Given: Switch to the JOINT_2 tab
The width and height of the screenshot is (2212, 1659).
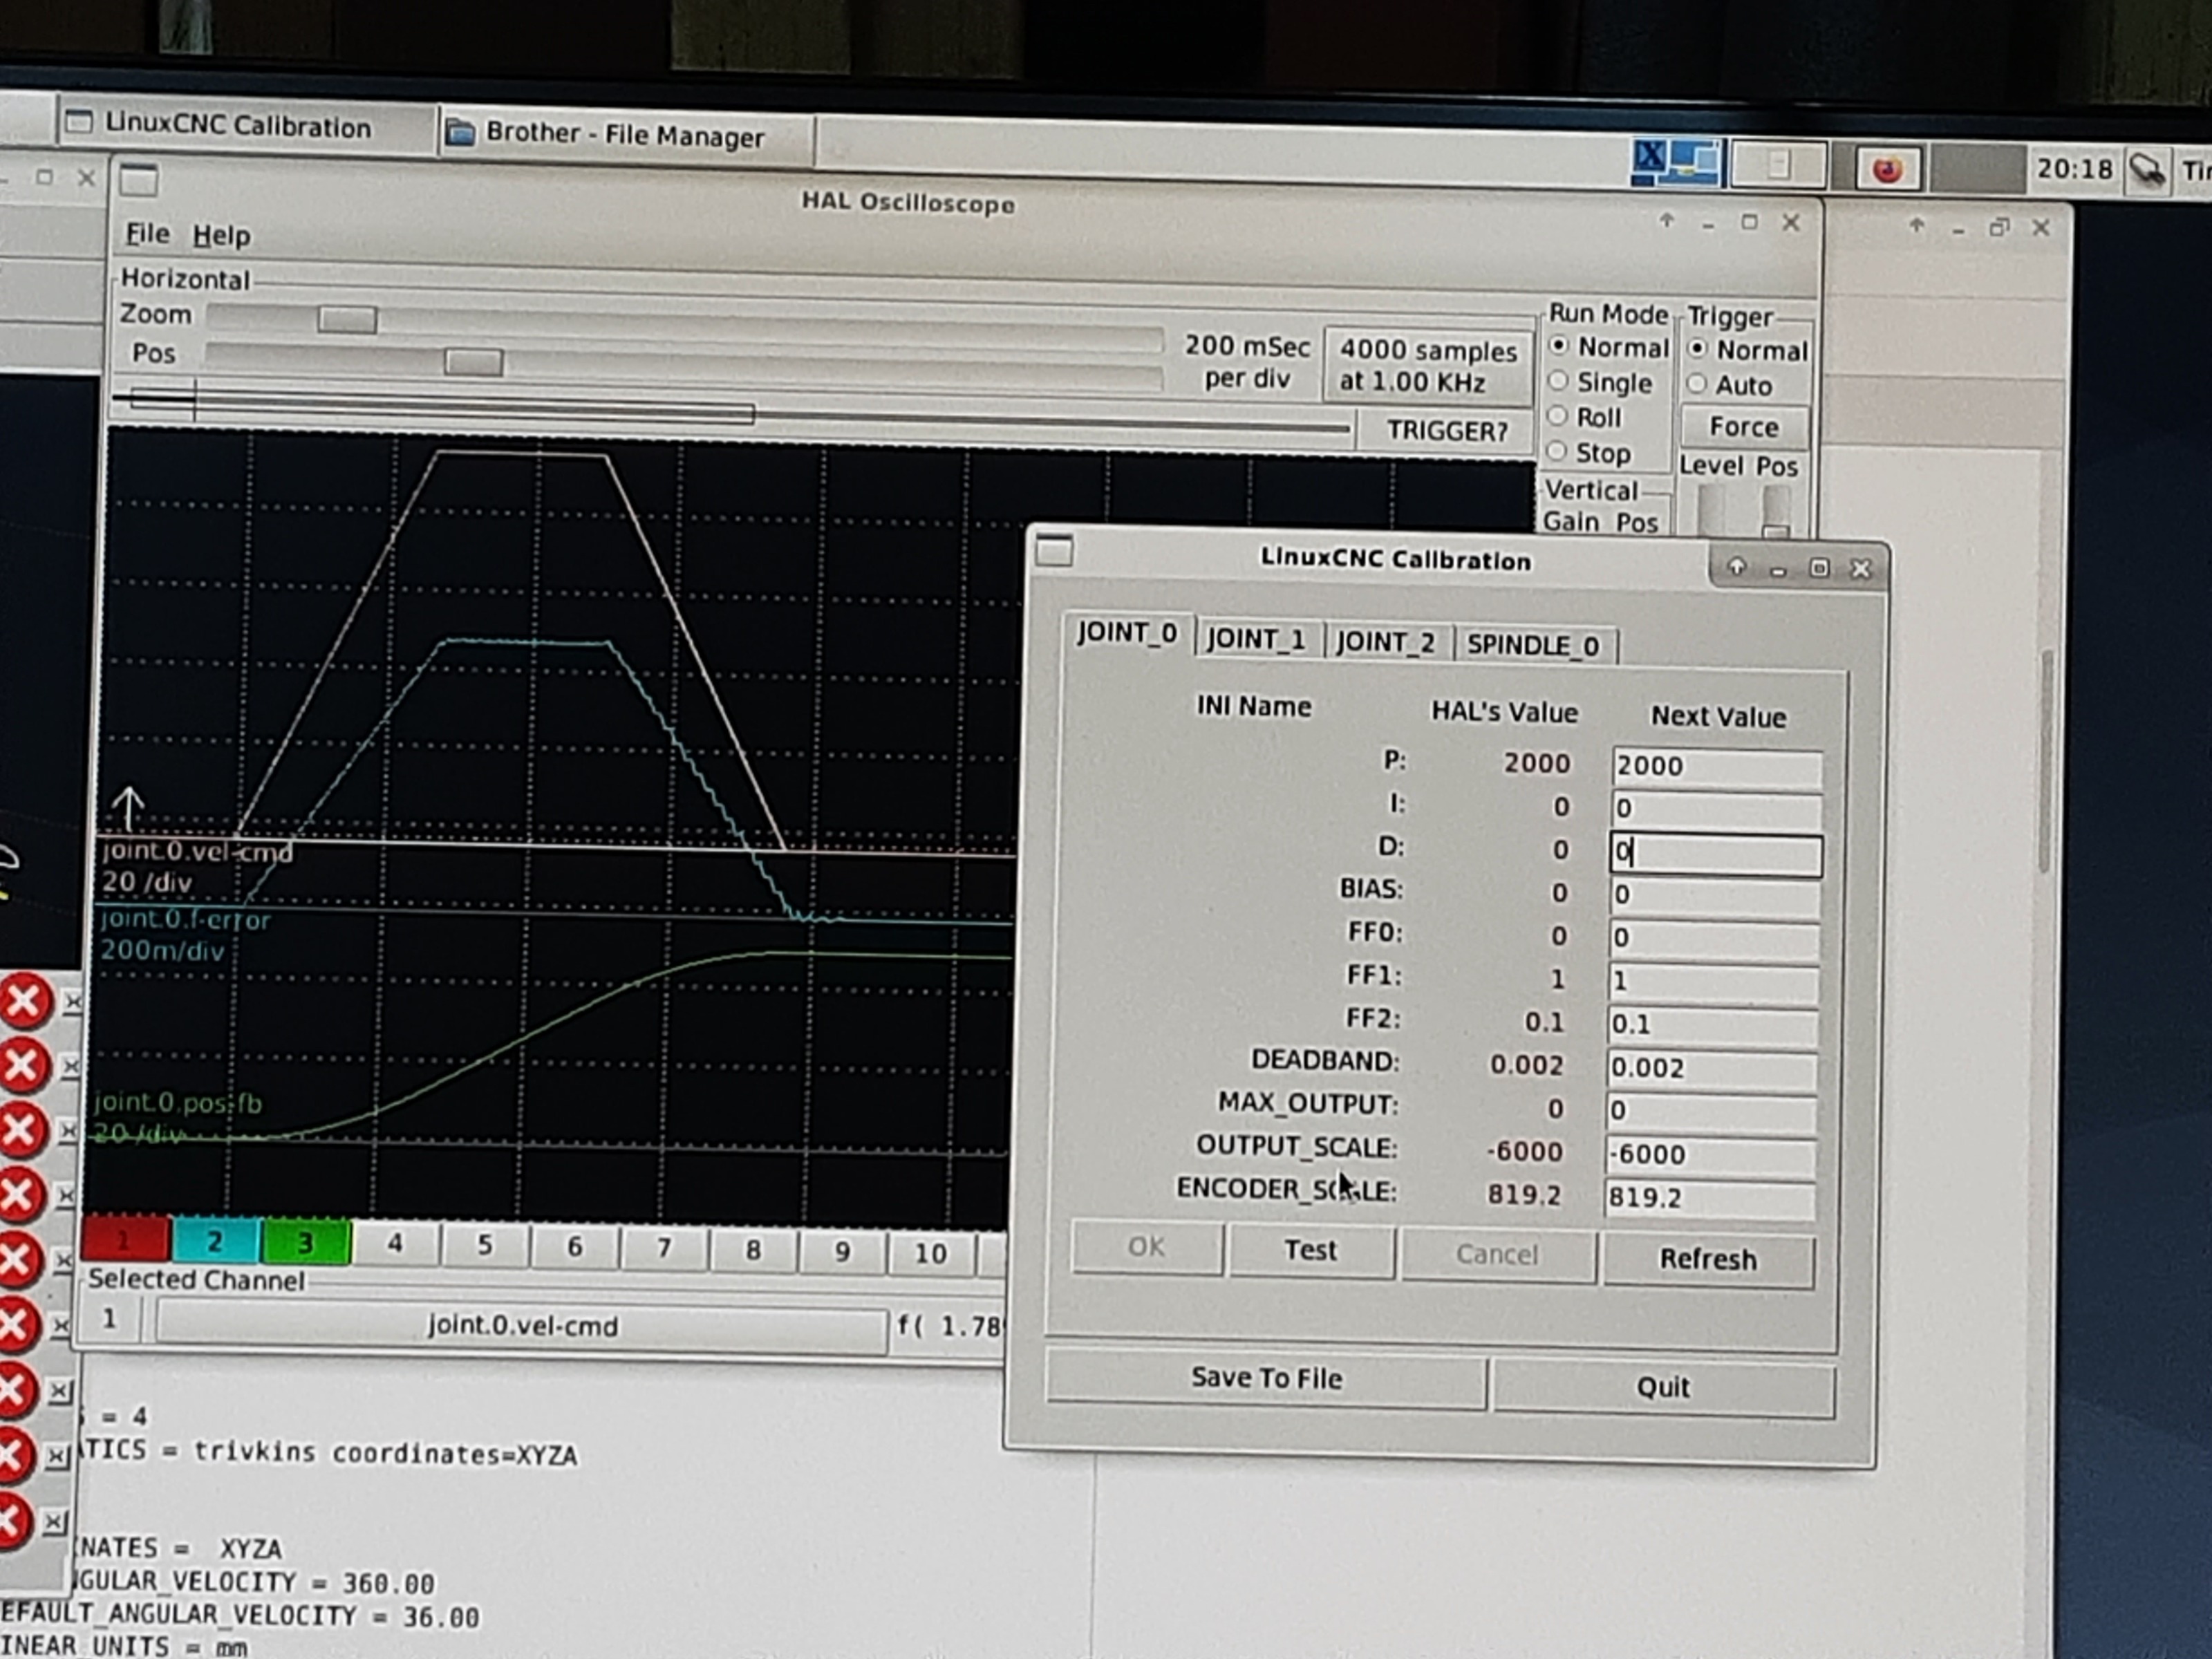Looking at the screenshot, I should coord(1385,642).
